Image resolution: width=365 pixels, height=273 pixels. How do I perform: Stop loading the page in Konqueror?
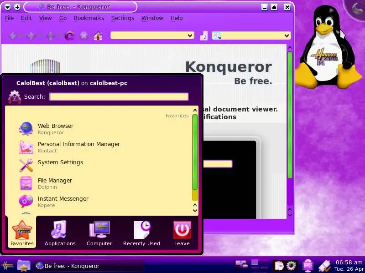(84, 36)
